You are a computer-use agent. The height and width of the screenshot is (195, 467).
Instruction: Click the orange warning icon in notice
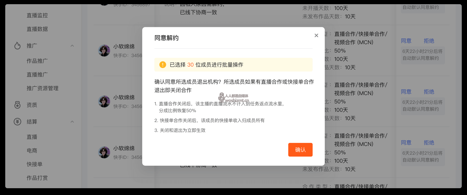[x=163, y=65]
